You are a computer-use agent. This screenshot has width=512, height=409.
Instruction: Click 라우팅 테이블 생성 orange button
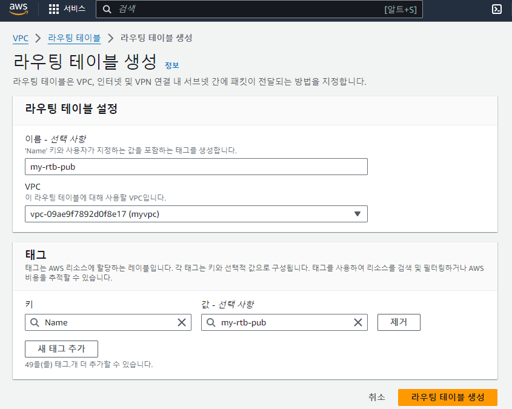click(447, 397)
